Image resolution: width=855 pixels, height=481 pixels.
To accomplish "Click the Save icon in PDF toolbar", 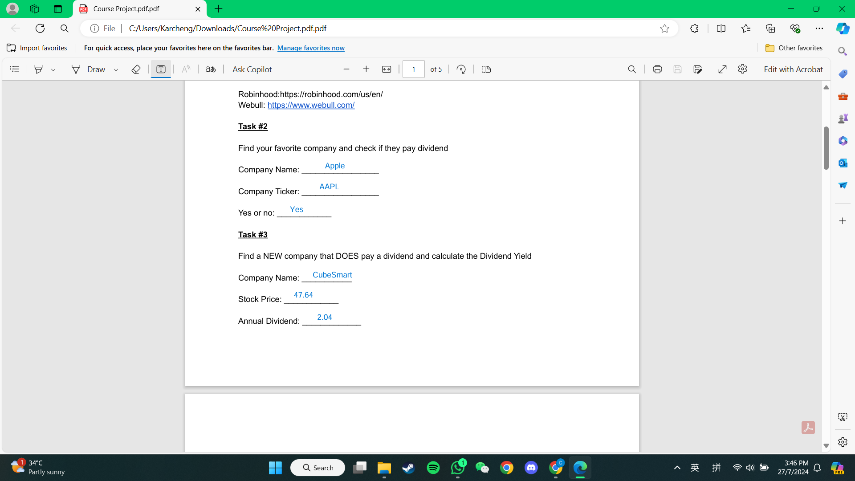I will (677, 69).
